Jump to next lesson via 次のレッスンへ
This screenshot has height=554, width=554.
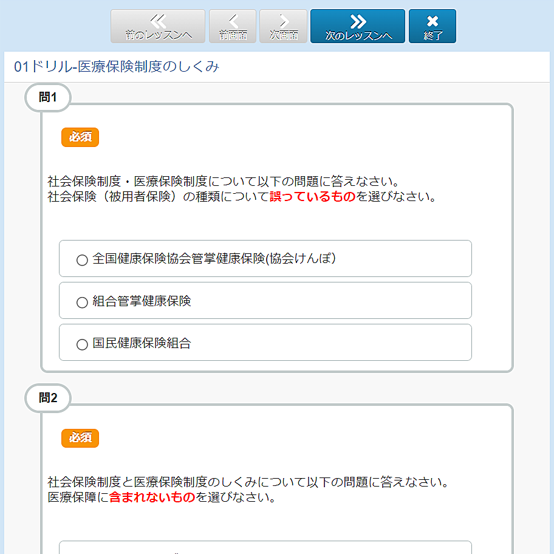point(358,26)
